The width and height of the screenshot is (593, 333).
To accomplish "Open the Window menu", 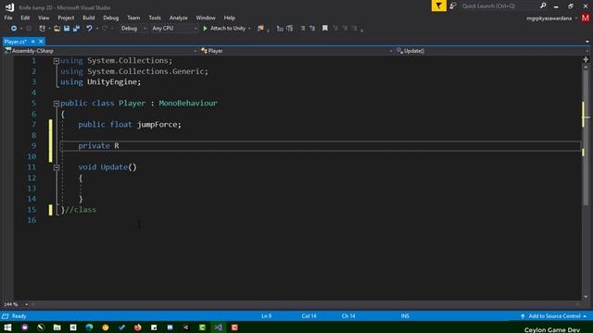I will (x=206, y=18).
